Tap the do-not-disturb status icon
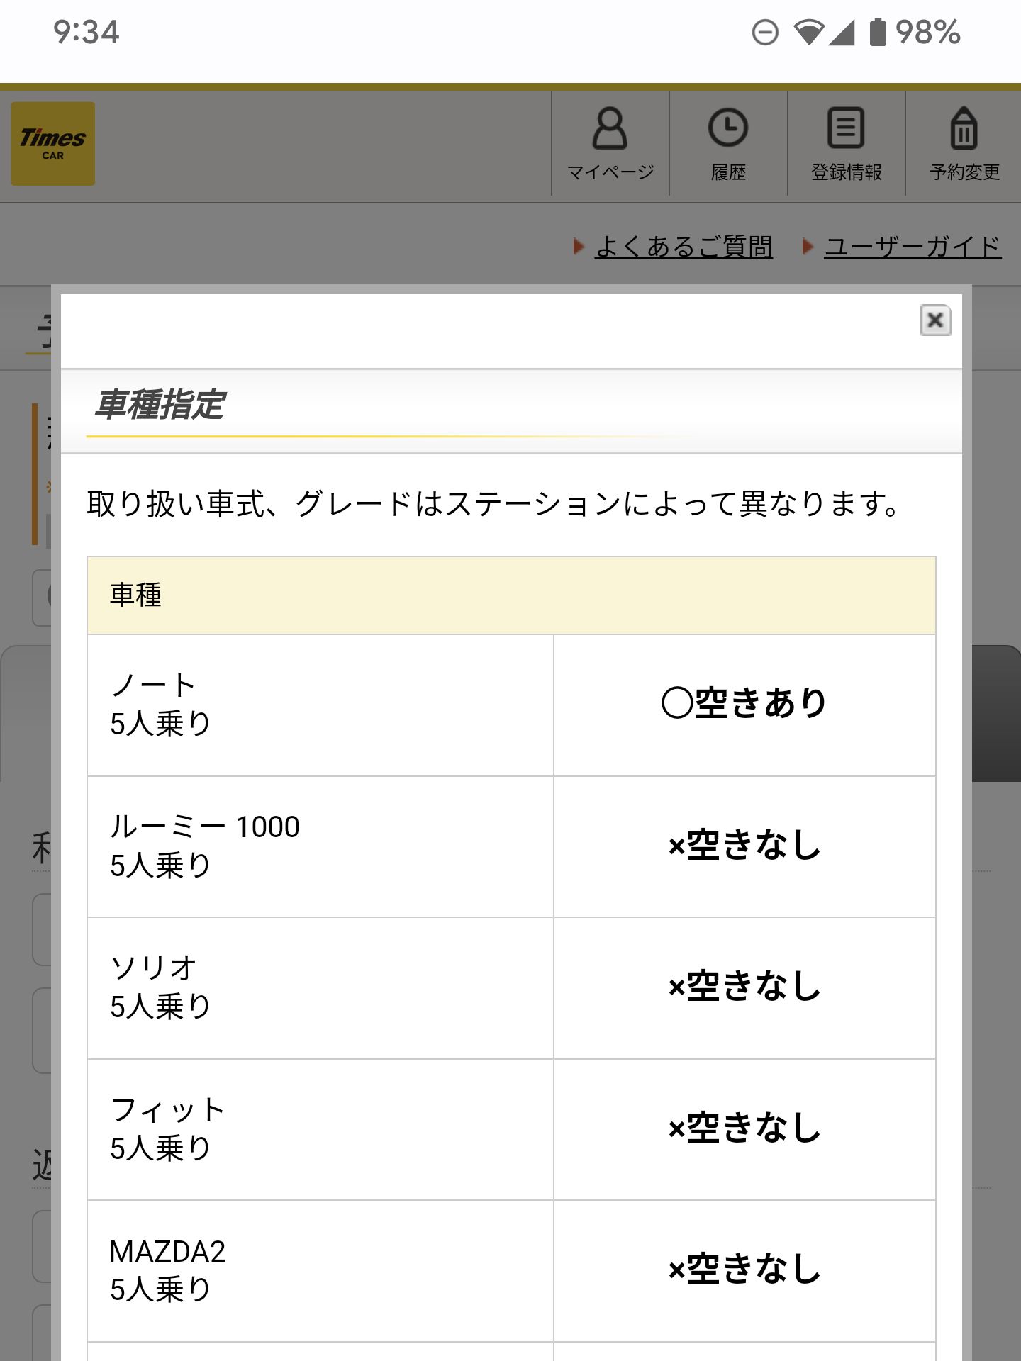Viewport: 1021px width, 1361px height. tap(765, 33)
